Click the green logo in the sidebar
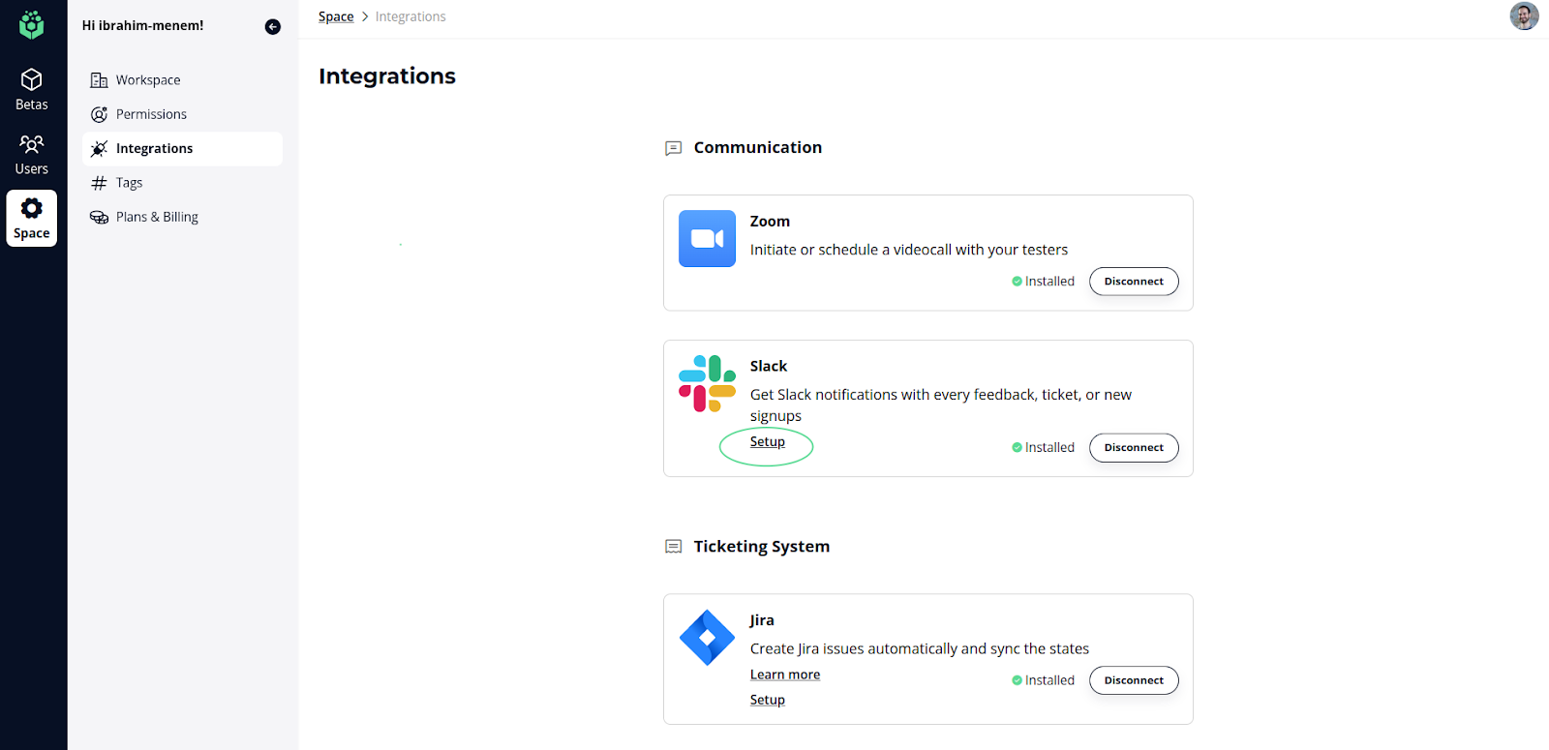The image size is (1549, 750). click(x=32, y=24)
